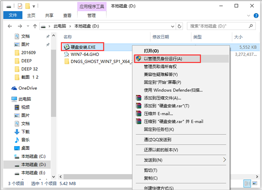The image size is (262, 190).
Task: Sort by the 修改日期 column header
Action: (x=160, y=37)
